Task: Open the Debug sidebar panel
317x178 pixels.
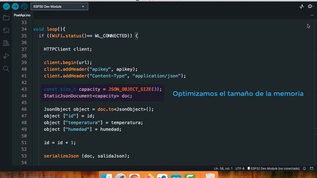Action: [x=6, y=56]
